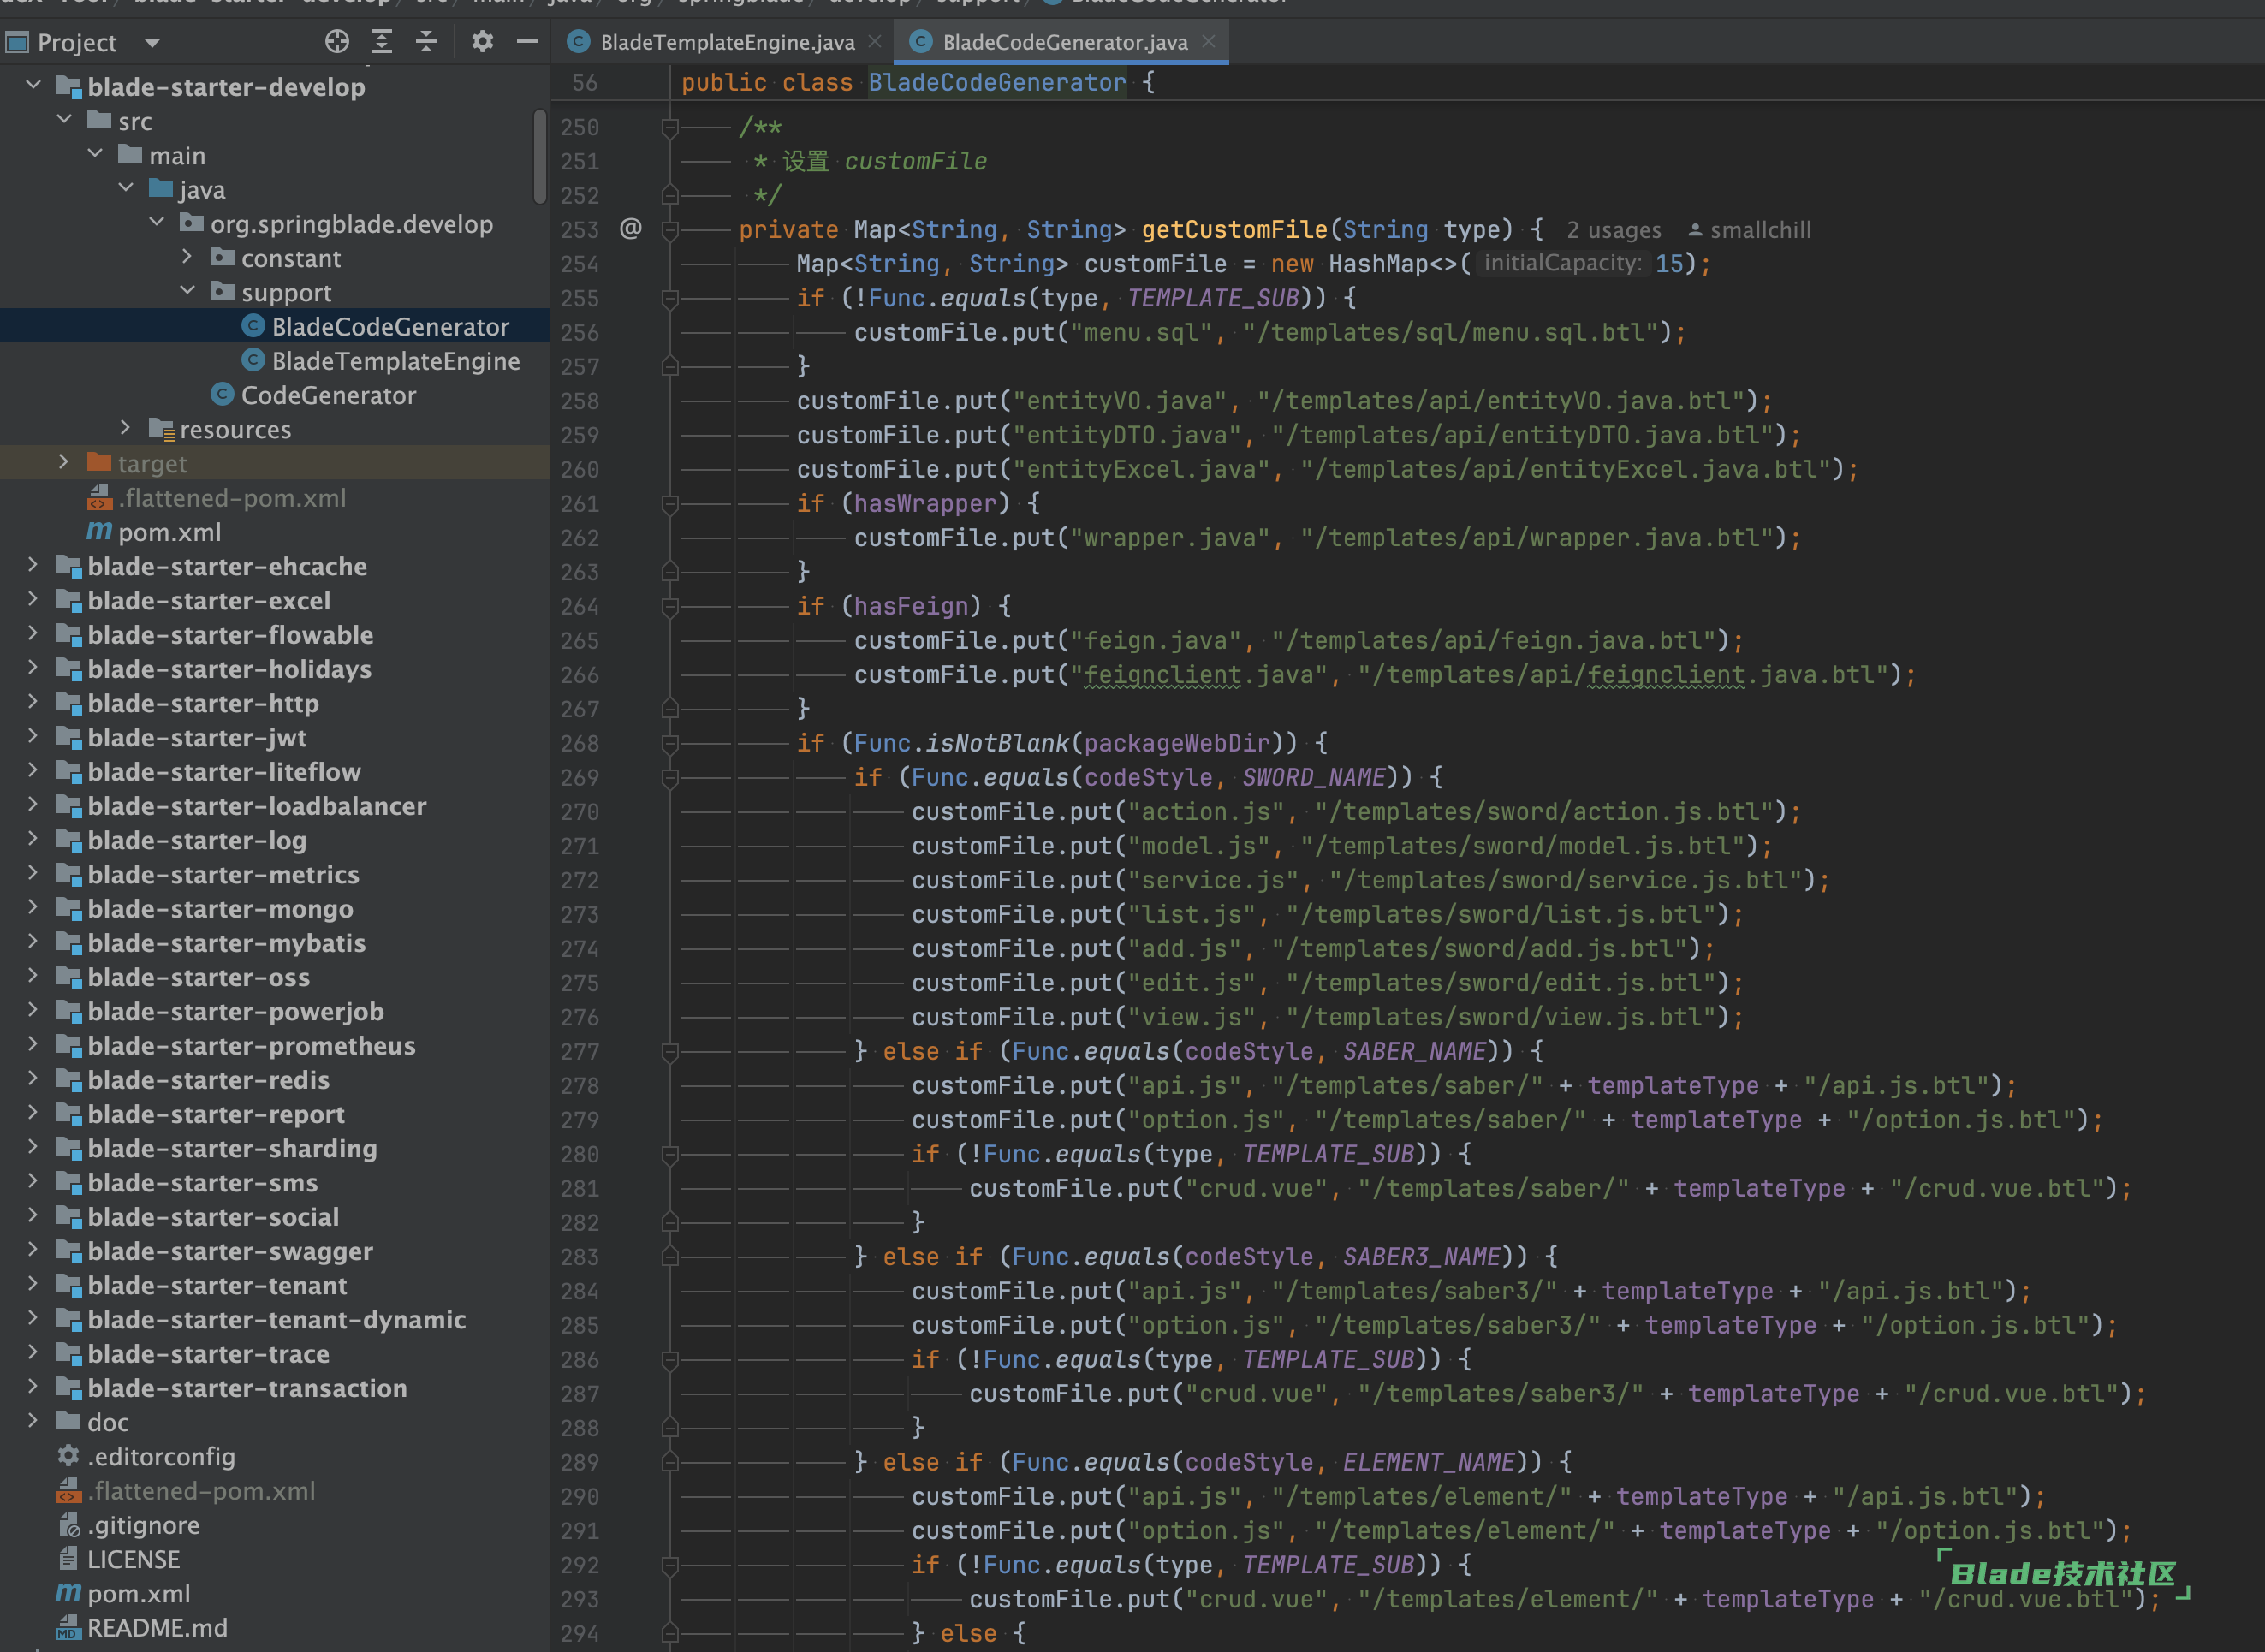Screen dimensions: 2265x1652
Task: Select the blade-starter-http module
Action: pyautogui.click(x=203, y=703)
